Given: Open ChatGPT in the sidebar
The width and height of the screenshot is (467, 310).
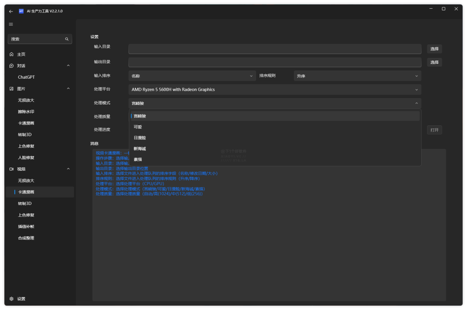Looking at the screenshot, I should tap(40, 77).
